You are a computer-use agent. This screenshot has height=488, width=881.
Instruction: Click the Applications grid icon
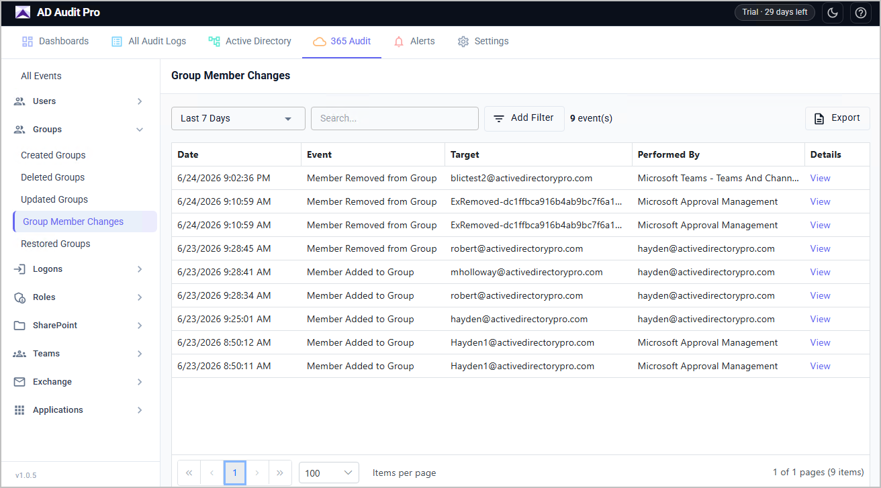point(19,410)
